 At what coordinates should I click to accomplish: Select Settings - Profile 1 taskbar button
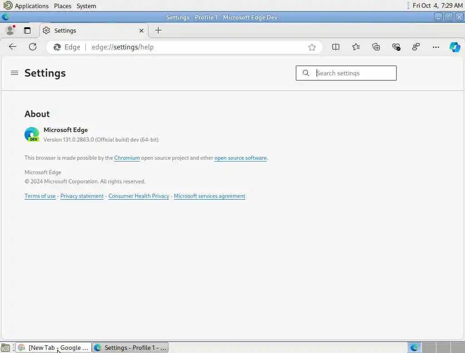[x=130, y=348]
